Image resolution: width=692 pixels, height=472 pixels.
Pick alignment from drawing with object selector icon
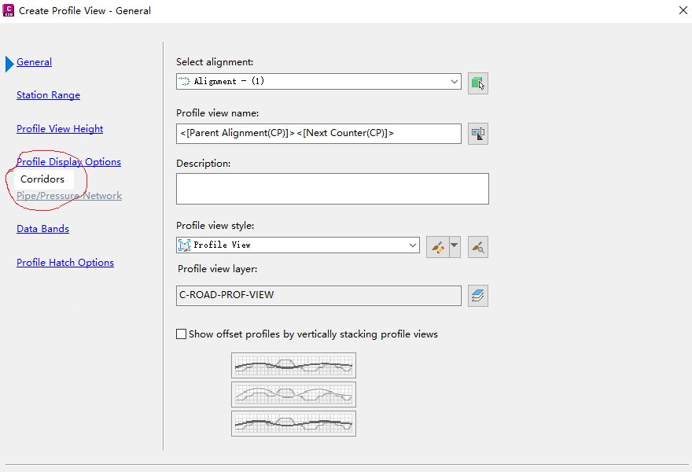coord(478,82)
